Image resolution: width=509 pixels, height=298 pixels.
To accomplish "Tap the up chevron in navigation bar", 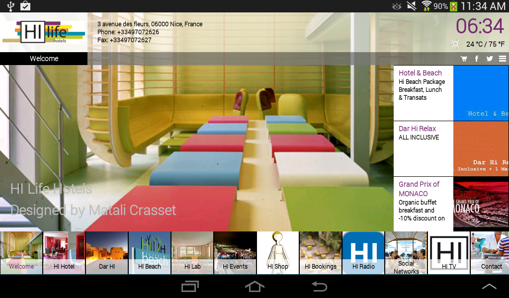I will [489, 286].
